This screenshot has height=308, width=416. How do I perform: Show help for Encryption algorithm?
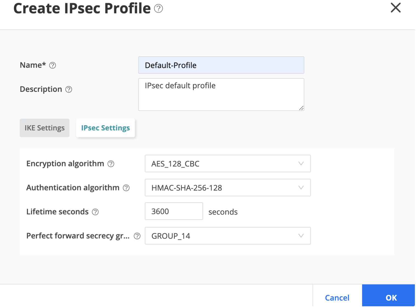(x=111, y=164)
